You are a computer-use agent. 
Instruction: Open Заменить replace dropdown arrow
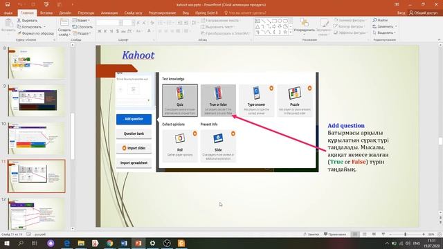pyautogui.click(x=396, y=26)
